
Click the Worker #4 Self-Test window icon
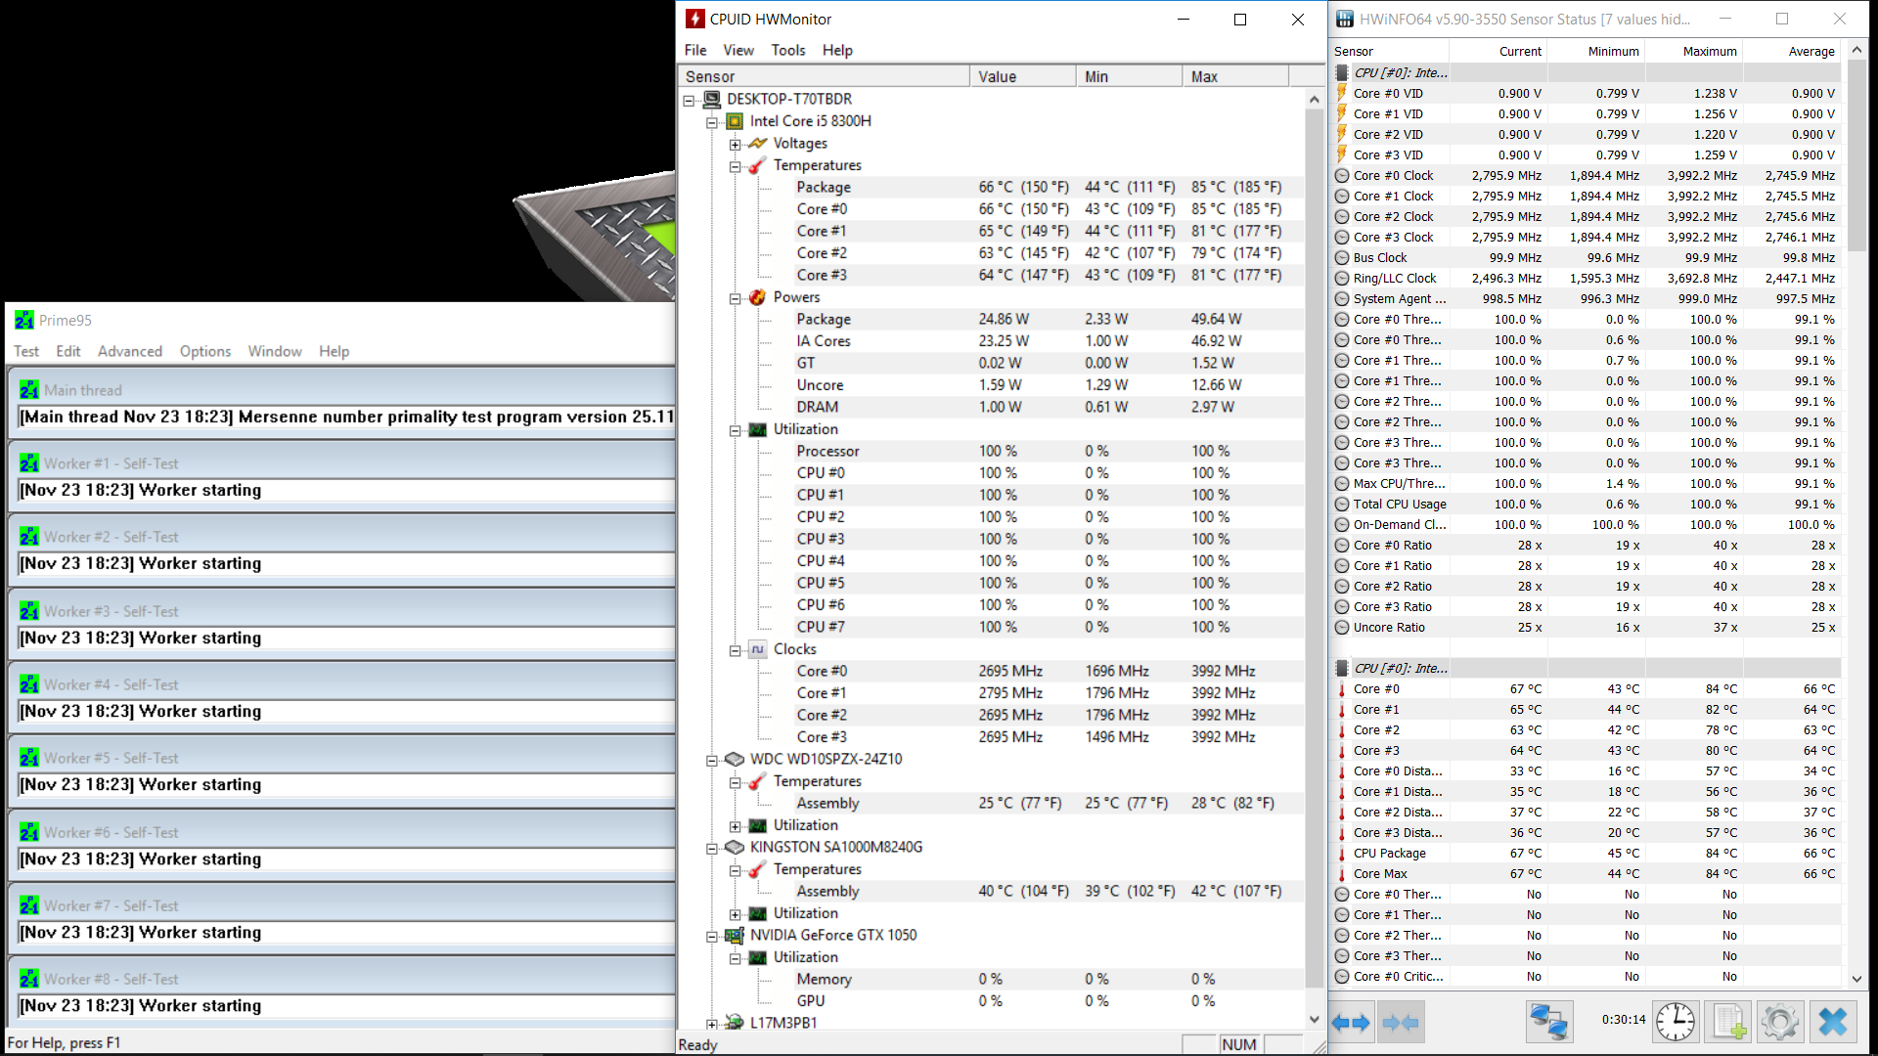tap(29, 684)
